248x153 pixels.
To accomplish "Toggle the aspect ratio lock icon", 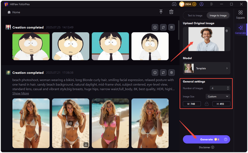I will [x=206, y=104].
